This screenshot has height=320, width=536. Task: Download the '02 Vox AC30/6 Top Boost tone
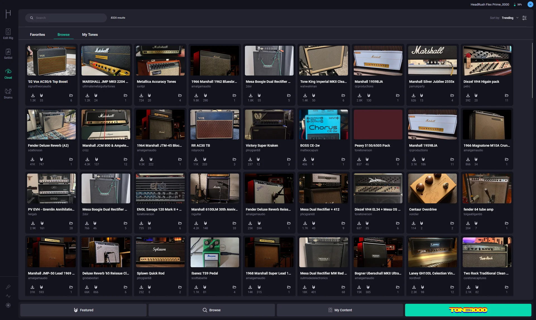click(33, 95)
